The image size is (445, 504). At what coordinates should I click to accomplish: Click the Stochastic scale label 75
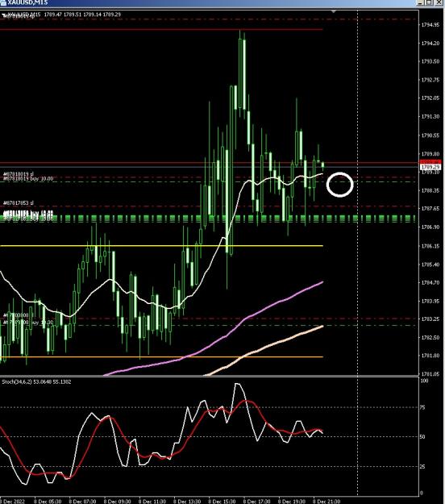click(x=422, y=407)
